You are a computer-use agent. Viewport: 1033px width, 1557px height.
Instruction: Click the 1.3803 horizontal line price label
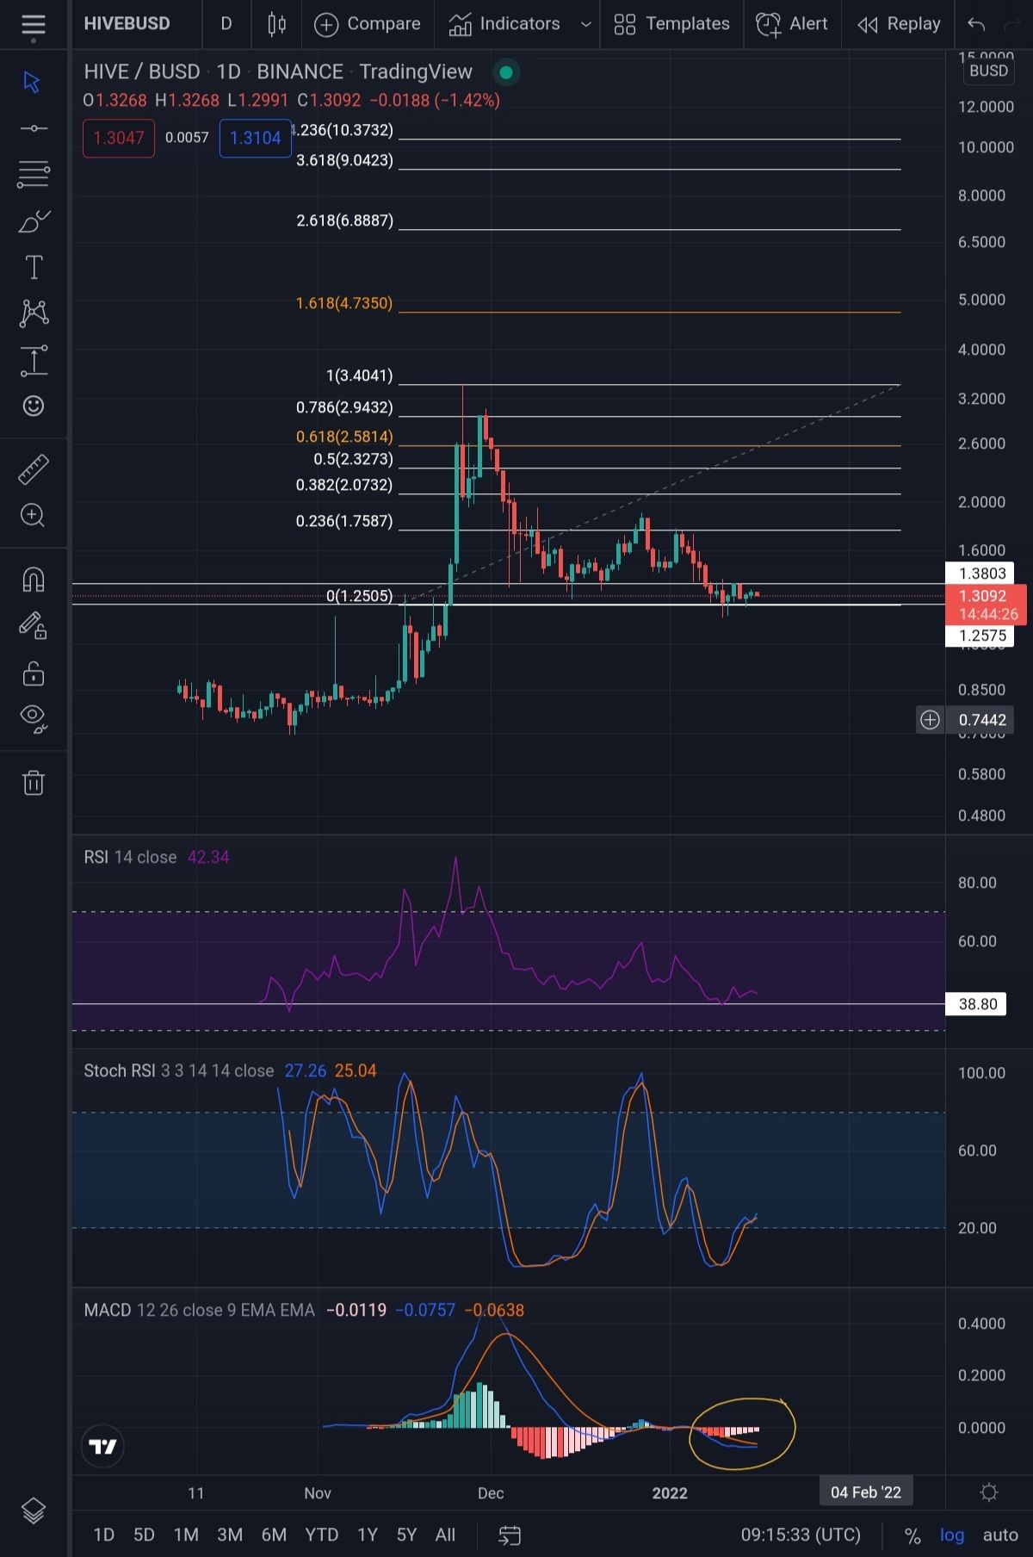point(981,574)
